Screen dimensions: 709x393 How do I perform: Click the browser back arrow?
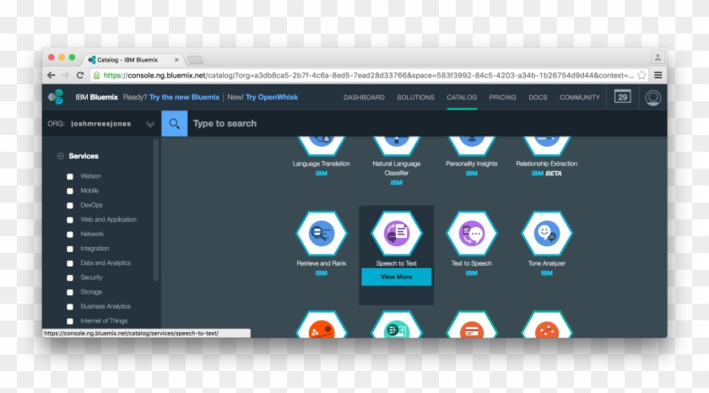point(51,75)
